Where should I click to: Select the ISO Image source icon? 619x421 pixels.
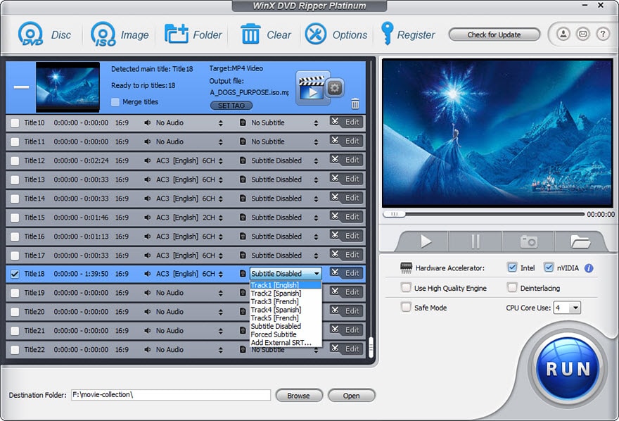103,34
